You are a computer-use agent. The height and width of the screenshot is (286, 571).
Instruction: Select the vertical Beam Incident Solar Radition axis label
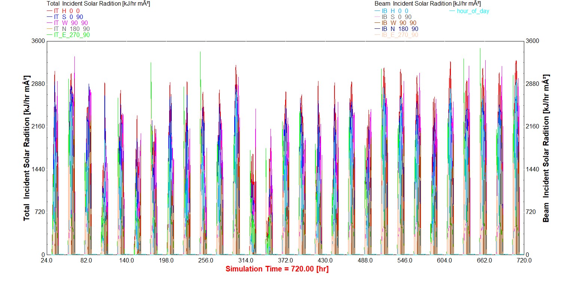click(x=546, y=148)
